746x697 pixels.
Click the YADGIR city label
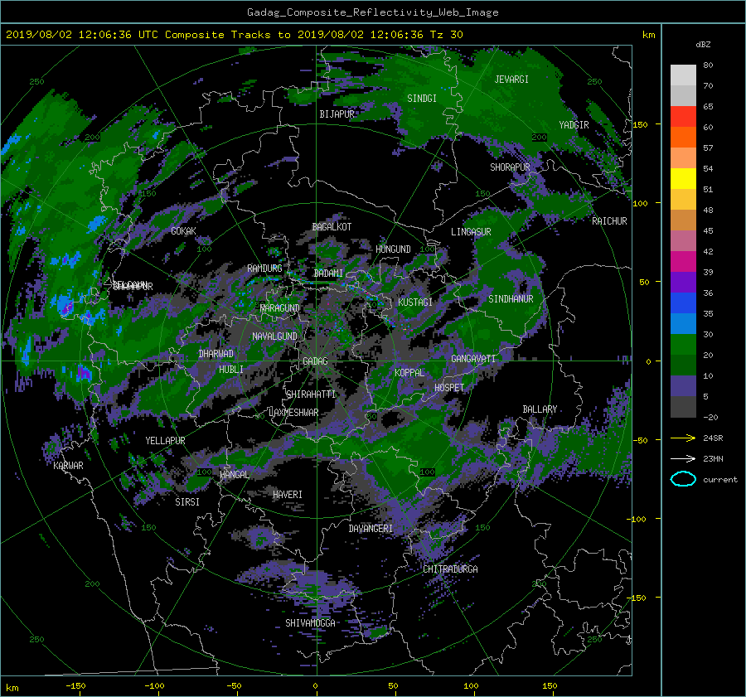coord(574,125)
